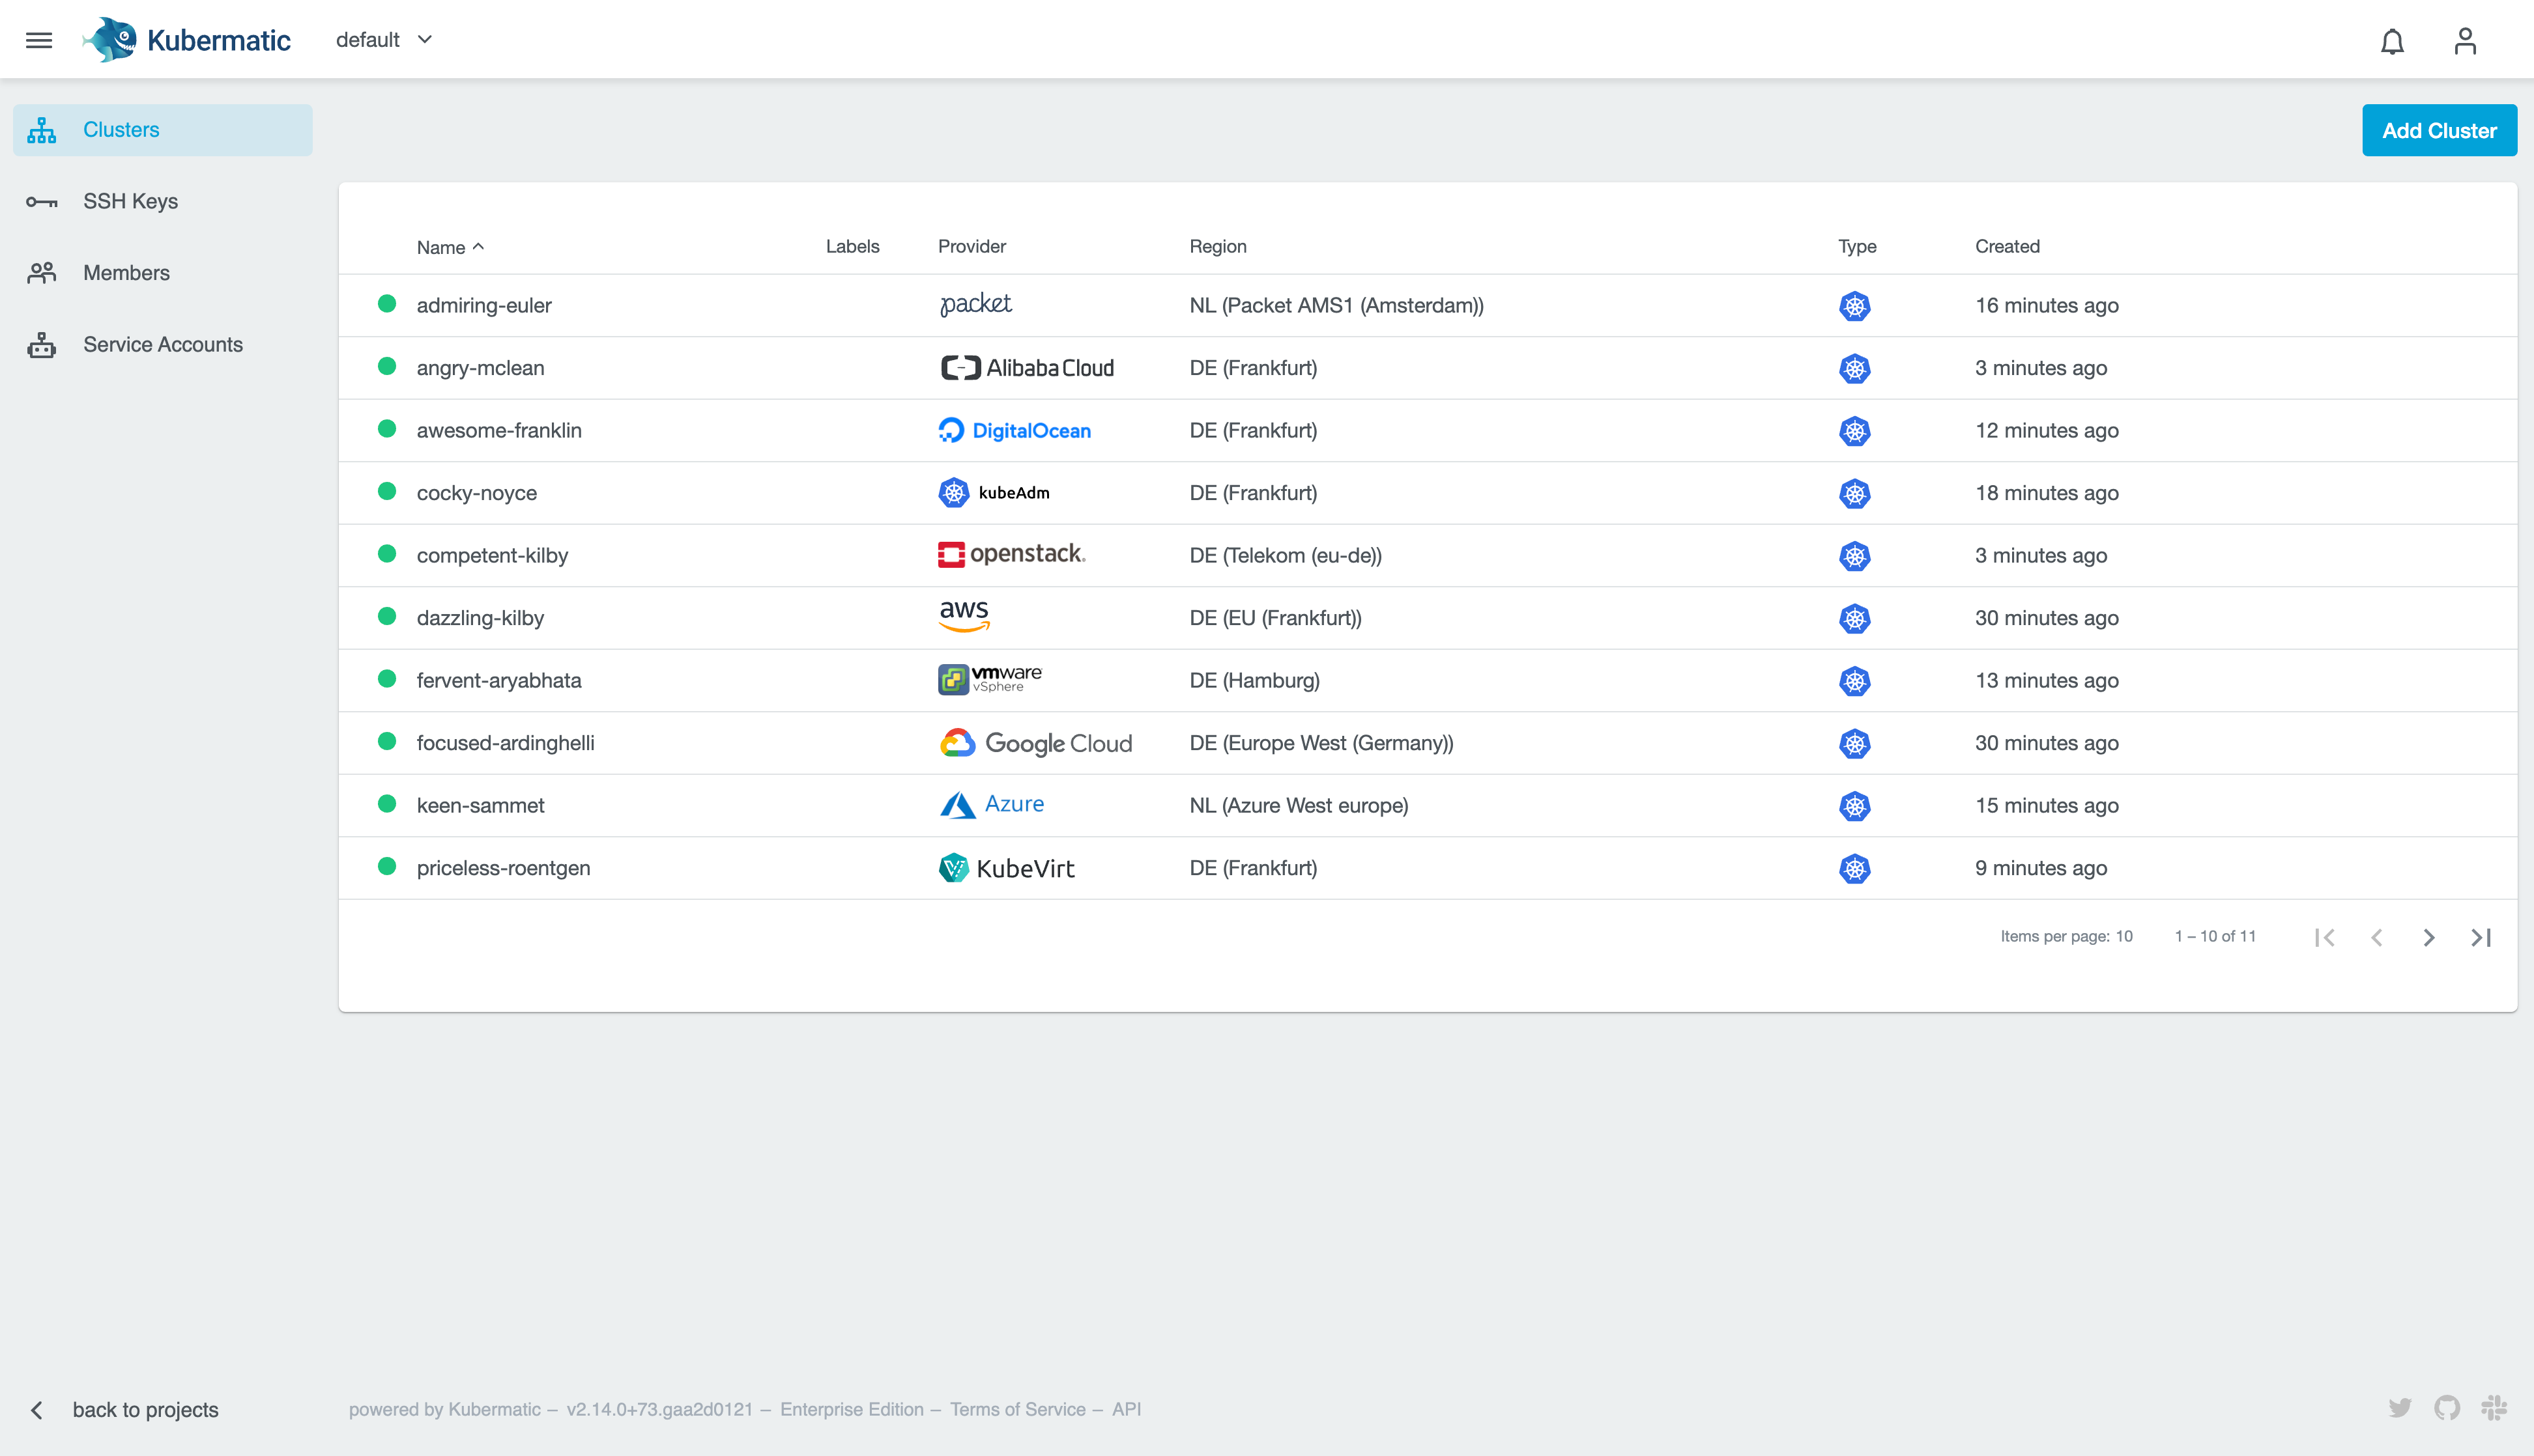
Task: Click the VMware vSphere provider logo
Action: pos(990,680)
